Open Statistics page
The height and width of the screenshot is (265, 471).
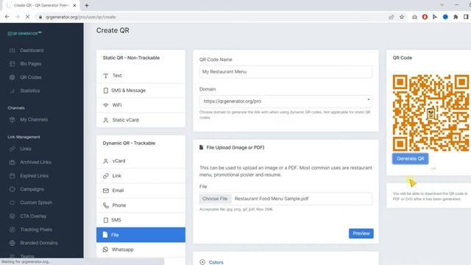coord(29,91)
